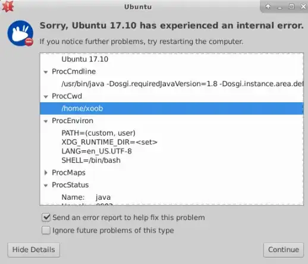Collapse the ProcCwd tree node
Screen dimensions: 308x264
click(x=46, y=96)
